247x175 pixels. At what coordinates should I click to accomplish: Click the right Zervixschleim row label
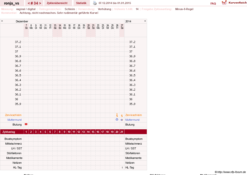coord(134,115)
